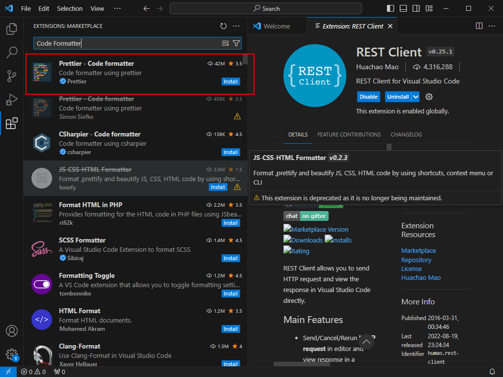Screen dimensions: 503x377
Task: Open the additional menu bar items ellipsis
Action: pyautogui.click(x=117, y=9)
